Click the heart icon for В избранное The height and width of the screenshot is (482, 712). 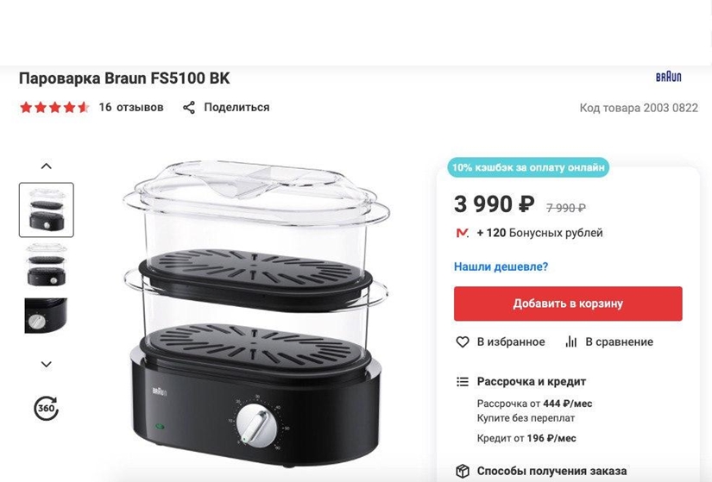click(x=463, y=342)
